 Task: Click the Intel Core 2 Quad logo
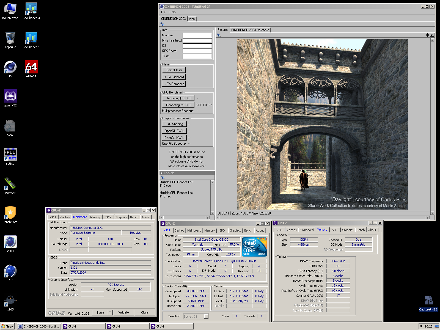254,247
